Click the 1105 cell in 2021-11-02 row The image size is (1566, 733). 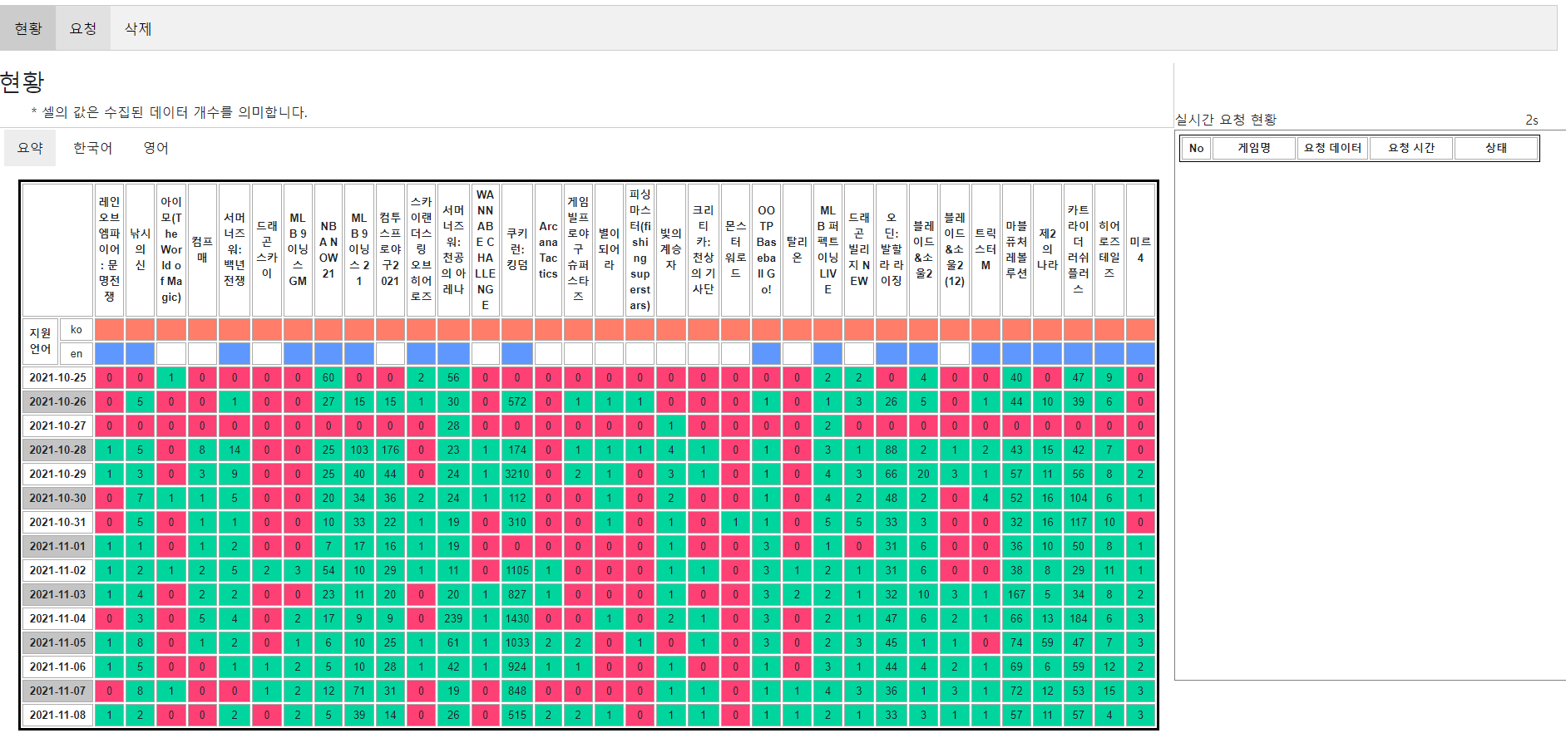click(517, 570)
